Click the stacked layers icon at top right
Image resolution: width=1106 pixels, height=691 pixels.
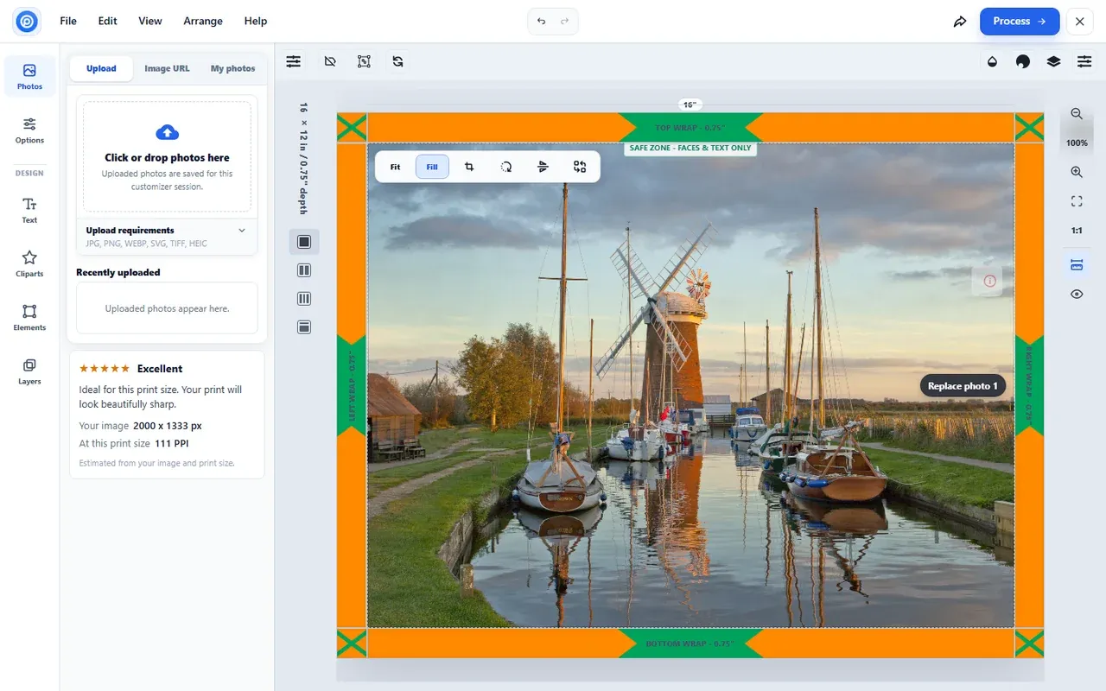pos(1053,61)
